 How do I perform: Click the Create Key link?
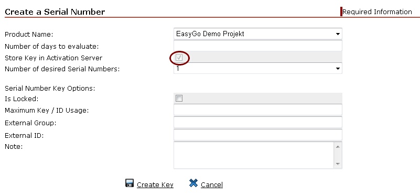point(155,185)
